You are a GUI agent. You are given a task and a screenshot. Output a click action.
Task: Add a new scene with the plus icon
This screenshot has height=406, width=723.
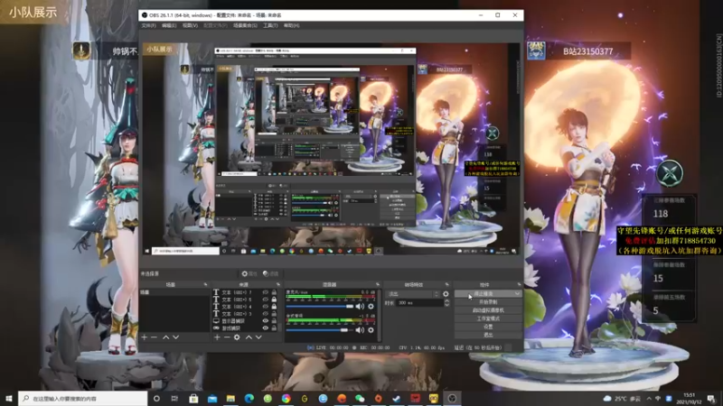click(145, 337)
